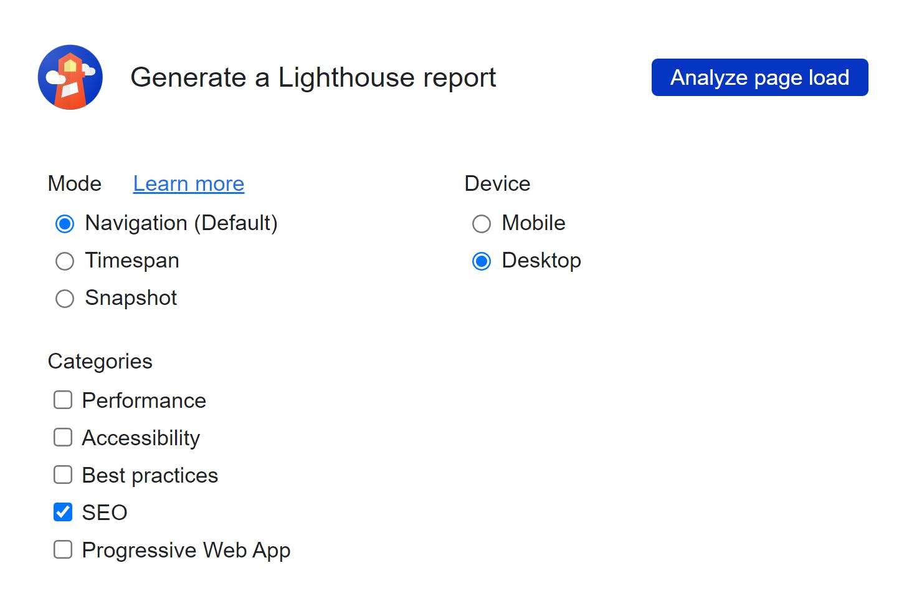Tick the Best practices checkbox

[x=63, y=475]
